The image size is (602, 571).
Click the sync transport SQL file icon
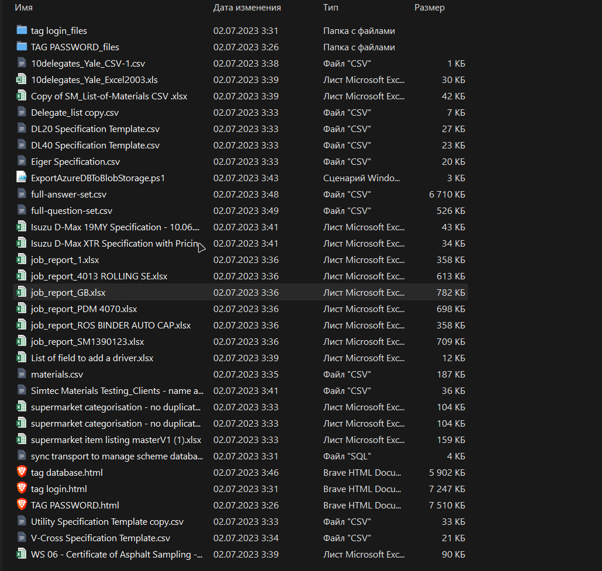(x=22, y=456)
